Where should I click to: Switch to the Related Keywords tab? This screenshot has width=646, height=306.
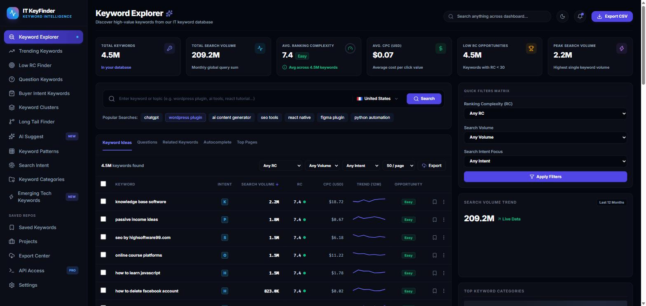[x=180, y=142]
